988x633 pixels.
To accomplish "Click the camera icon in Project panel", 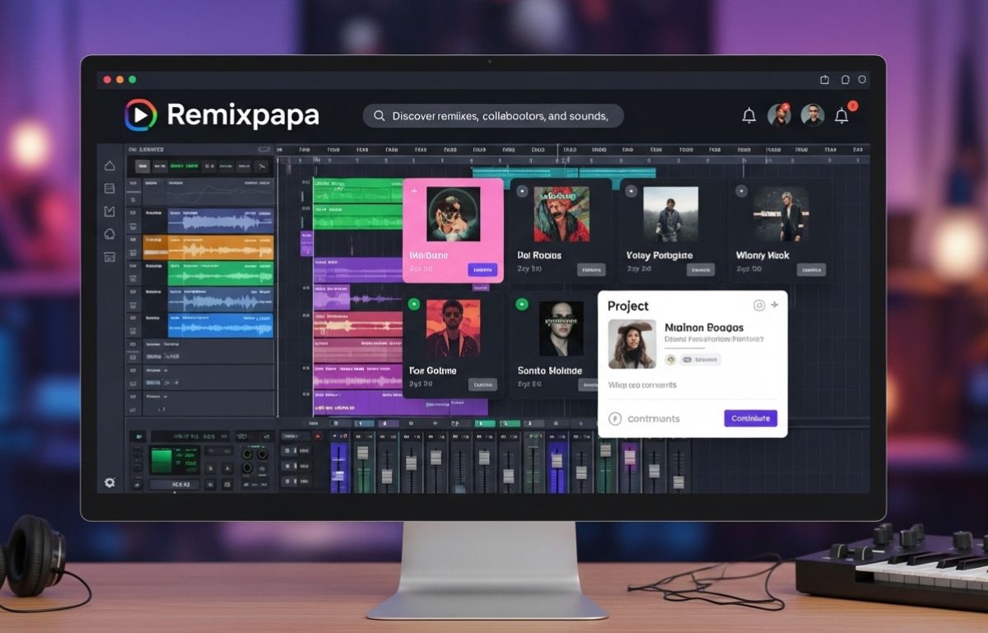I will pyautogui.click(x=759, y=305).
